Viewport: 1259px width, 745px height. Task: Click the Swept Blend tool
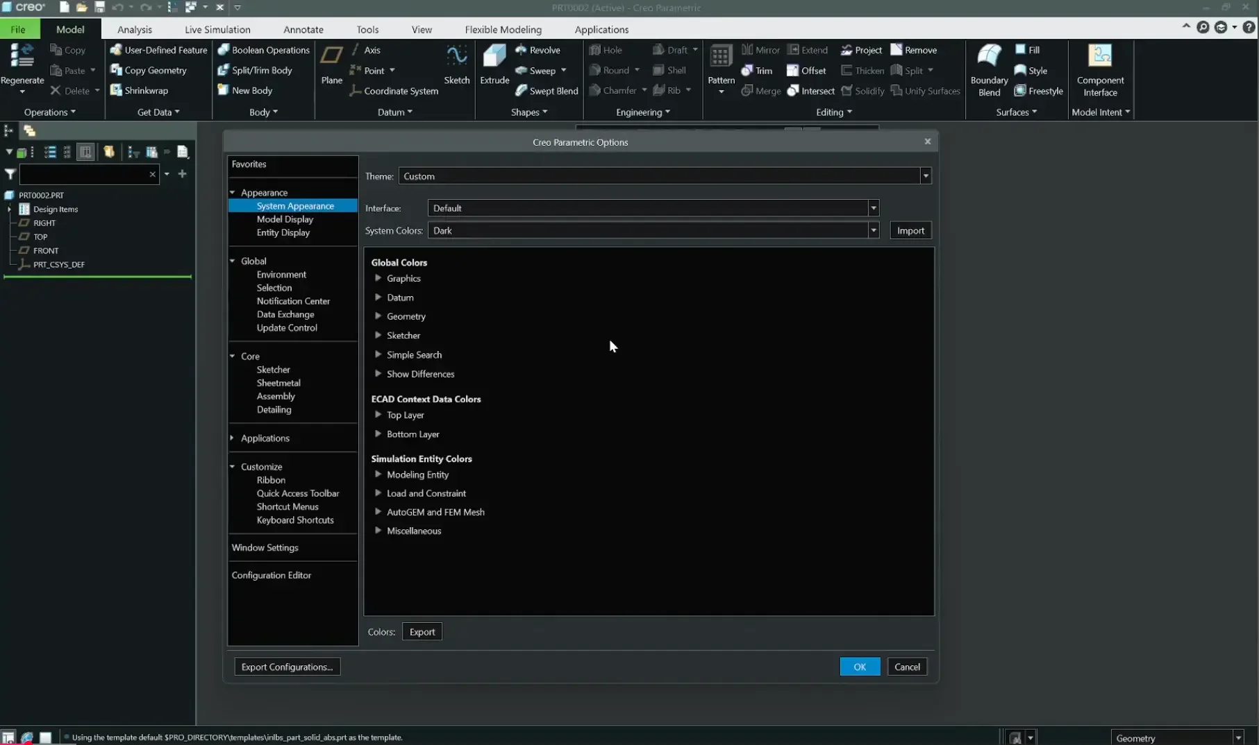[x=547, y=91]
